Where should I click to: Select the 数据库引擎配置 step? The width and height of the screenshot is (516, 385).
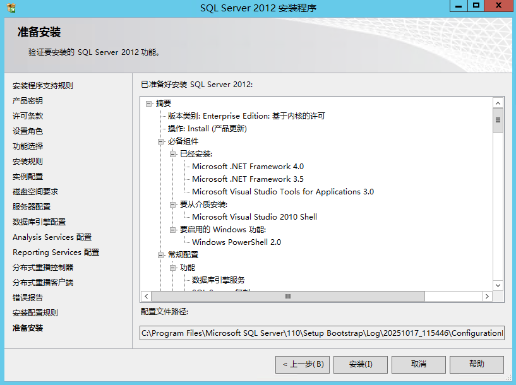pos(39,222)
